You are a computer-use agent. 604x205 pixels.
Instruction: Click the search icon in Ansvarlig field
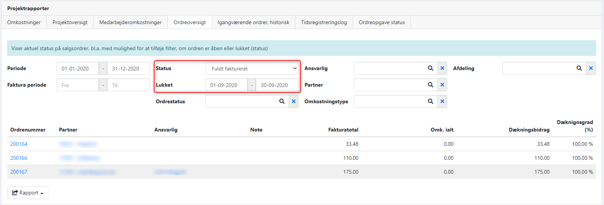[x=430, y=68]
